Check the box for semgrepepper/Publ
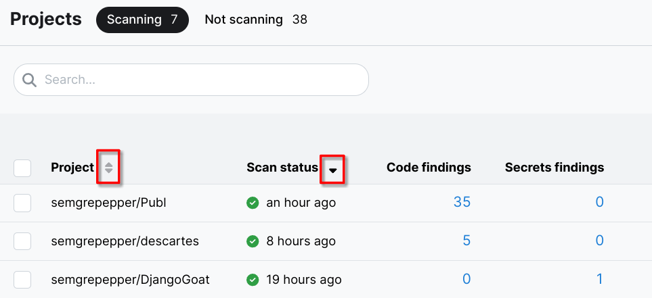Image resolution: width=652 pixels, height=298 pixels. [22, 203]
